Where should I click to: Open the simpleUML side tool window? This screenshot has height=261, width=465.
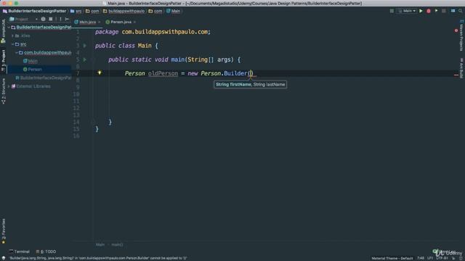[3, 30]
